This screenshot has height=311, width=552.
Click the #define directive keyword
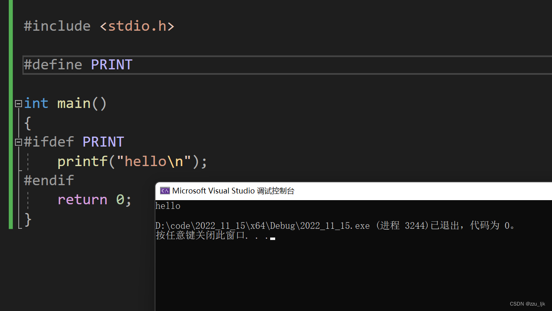(x=53, y=65)
